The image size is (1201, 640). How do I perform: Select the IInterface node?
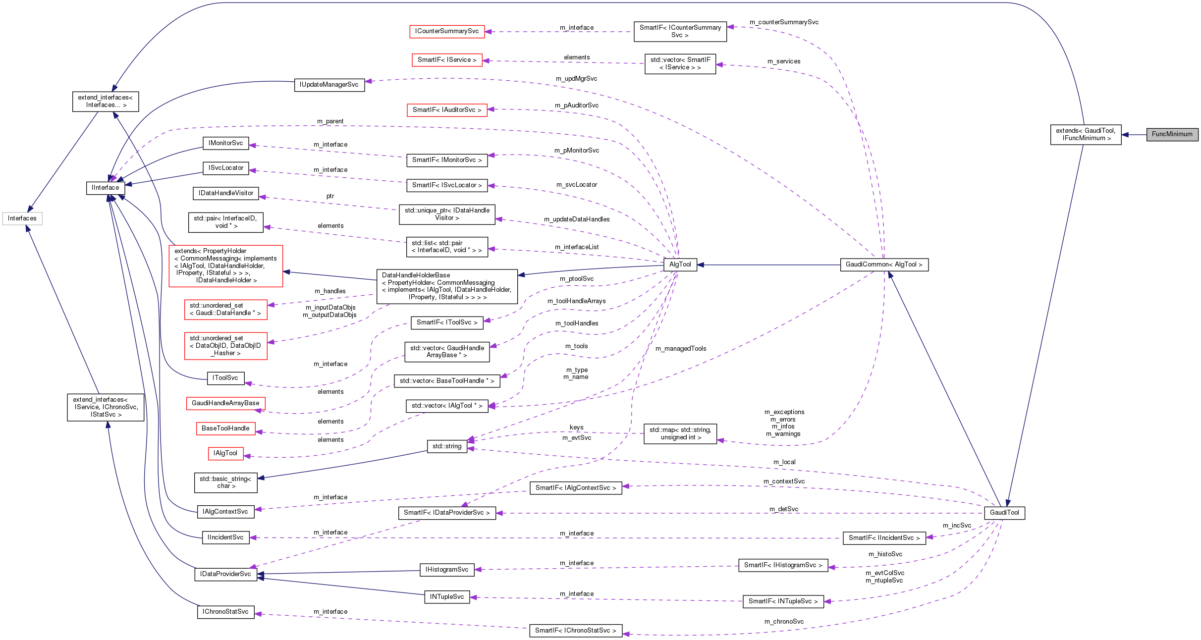point(104,188)
